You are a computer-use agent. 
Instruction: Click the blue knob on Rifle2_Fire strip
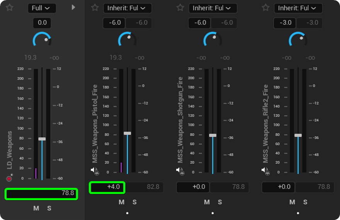tap(298, 39)
